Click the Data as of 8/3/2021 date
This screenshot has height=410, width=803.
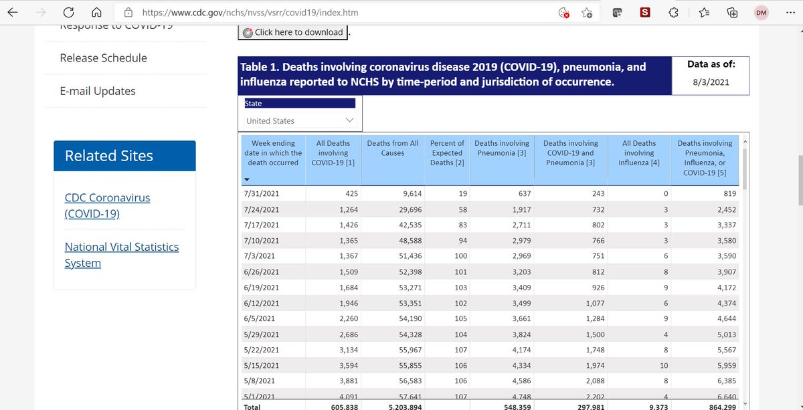[x=711, y=83]
